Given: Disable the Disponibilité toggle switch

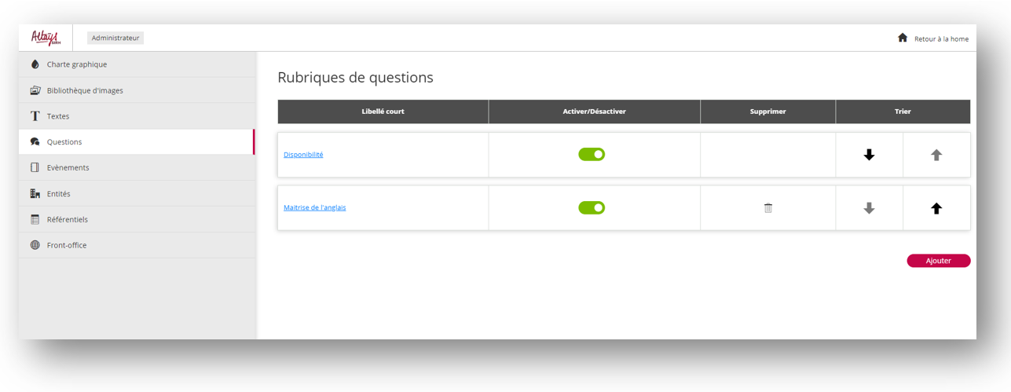Looking at the screenshot, I should [592, 155].
